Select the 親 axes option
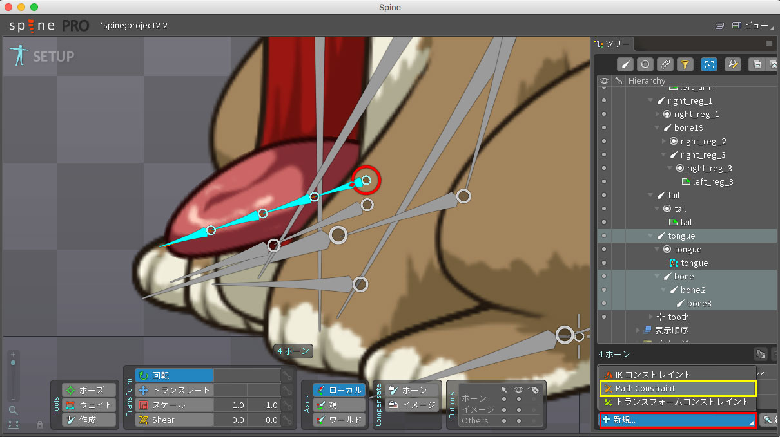The image size is (780, 437). point(339,405)
